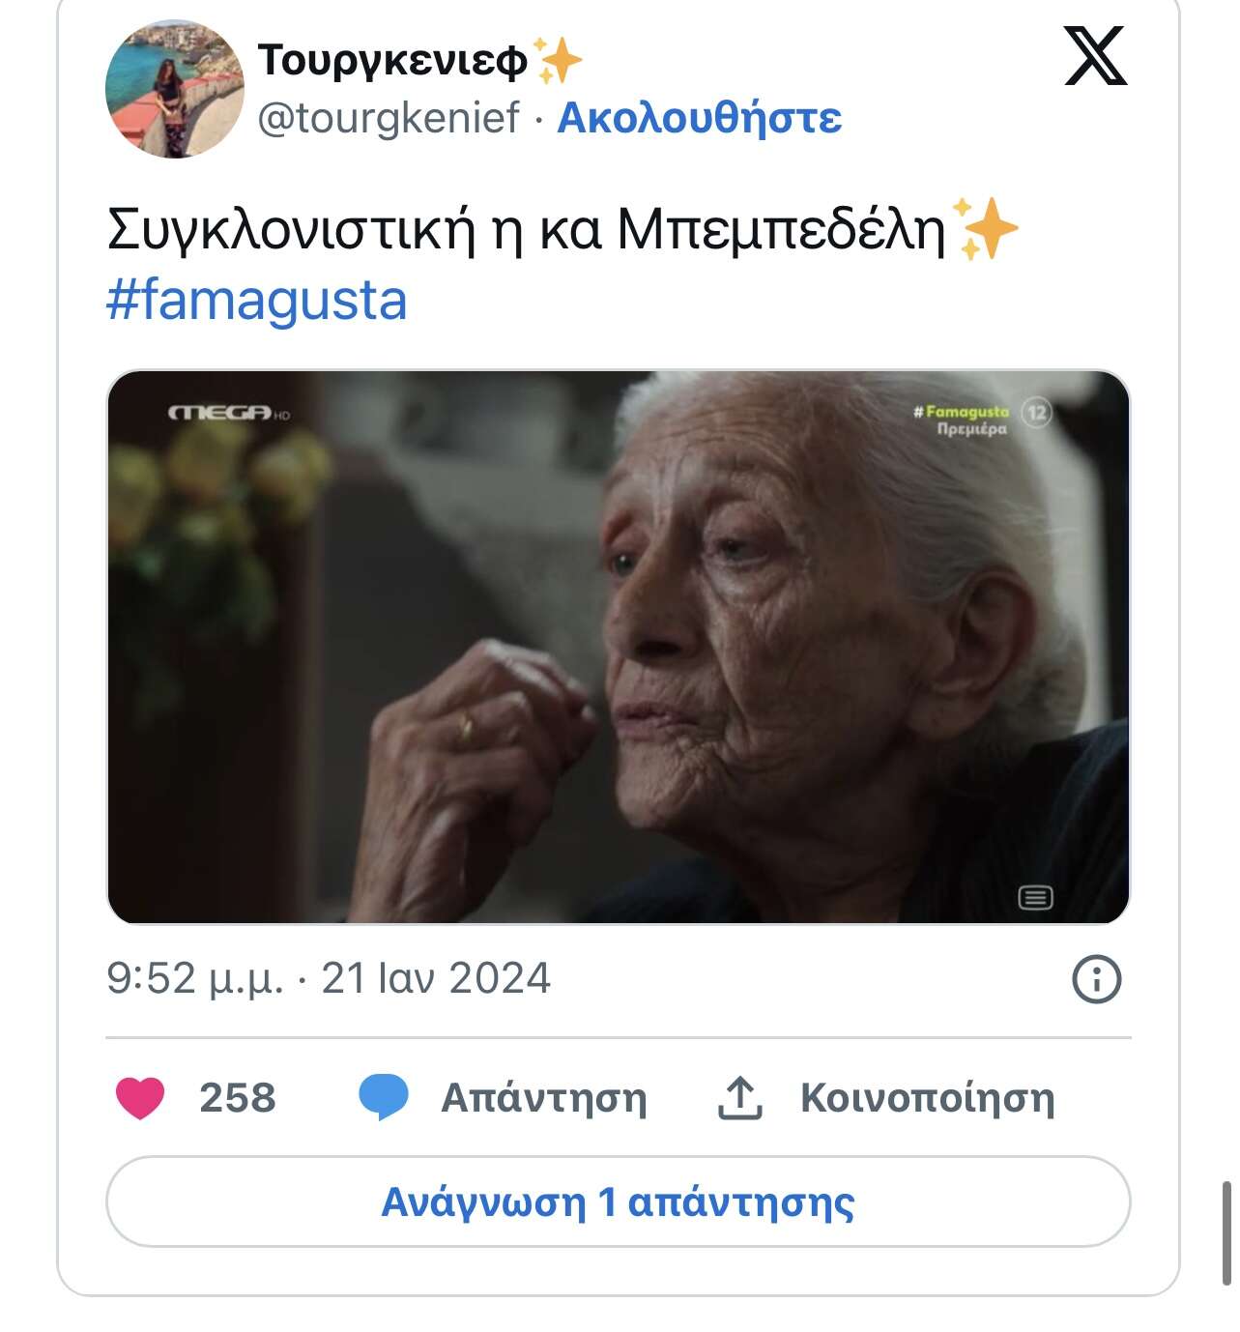Click the Απάντηση reply label
This screenshot has height=1332, width=1240.
(x=544, y=1098)
